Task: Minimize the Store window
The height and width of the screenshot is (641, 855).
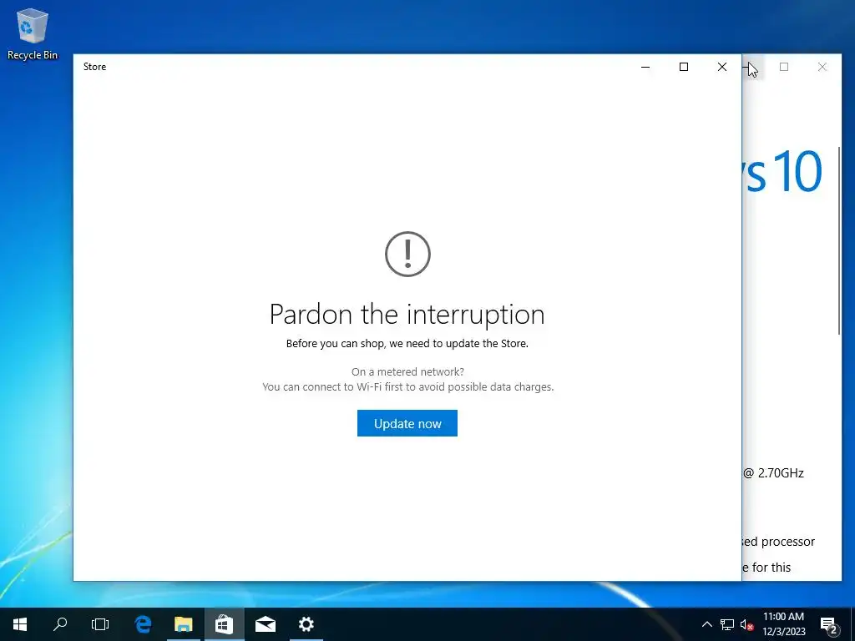Action: [645, 67]
